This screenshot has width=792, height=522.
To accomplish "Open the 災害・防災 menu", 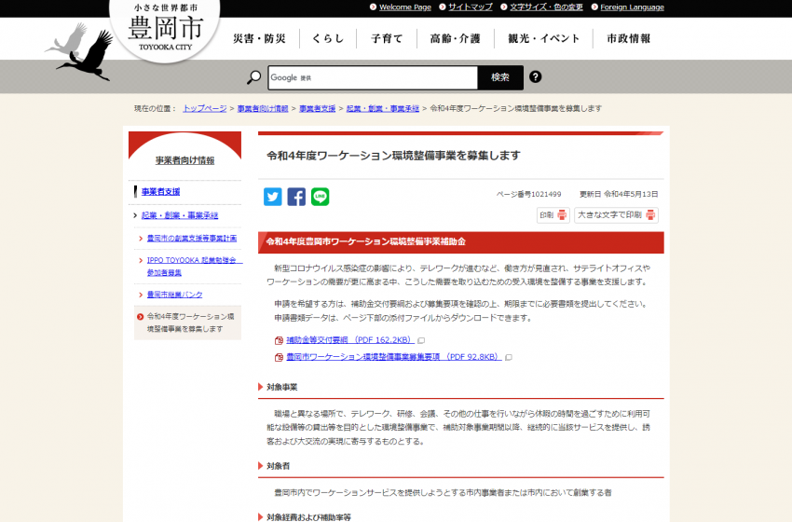I will pyautogui.click(x=259, y=39).
